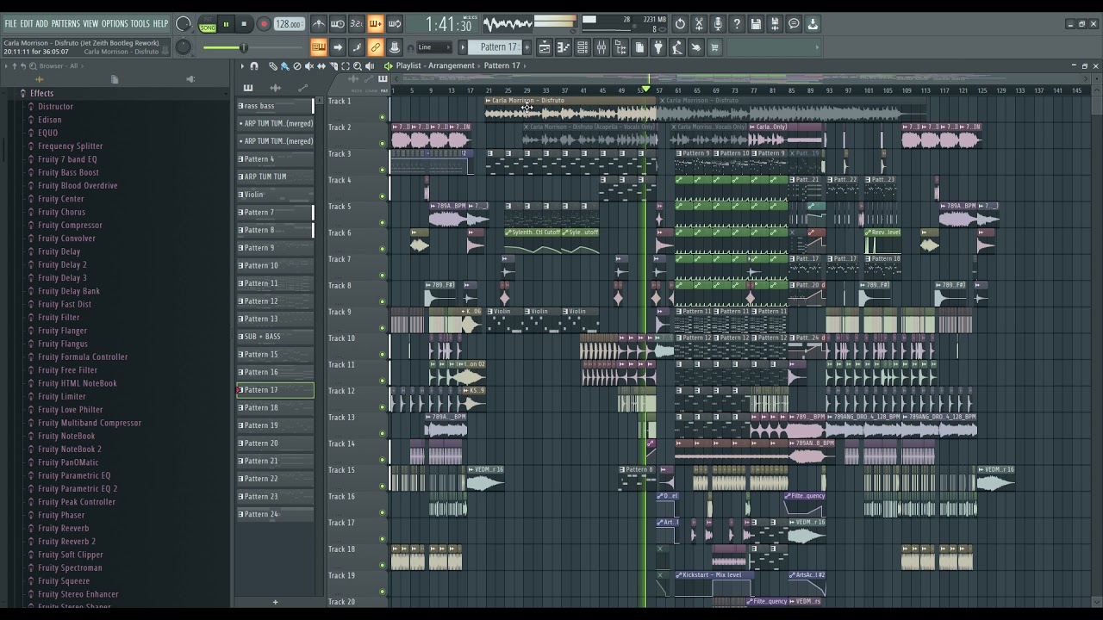Toggle link to controller (chain link icon)
The image size is (1103, 620).
click(x=376, y=47)
